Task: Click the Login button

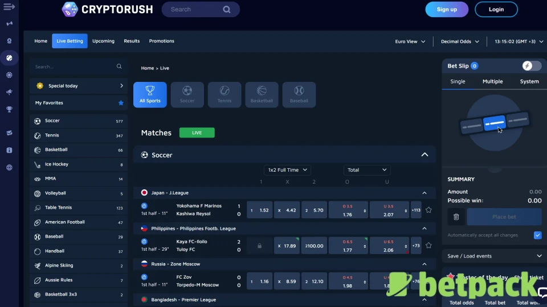Action: (496, 10)
